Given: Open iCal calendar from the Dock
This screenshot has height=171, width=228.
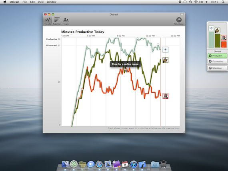Looking at the screenshot, I should pyautogui.click(x=125, y=164).
